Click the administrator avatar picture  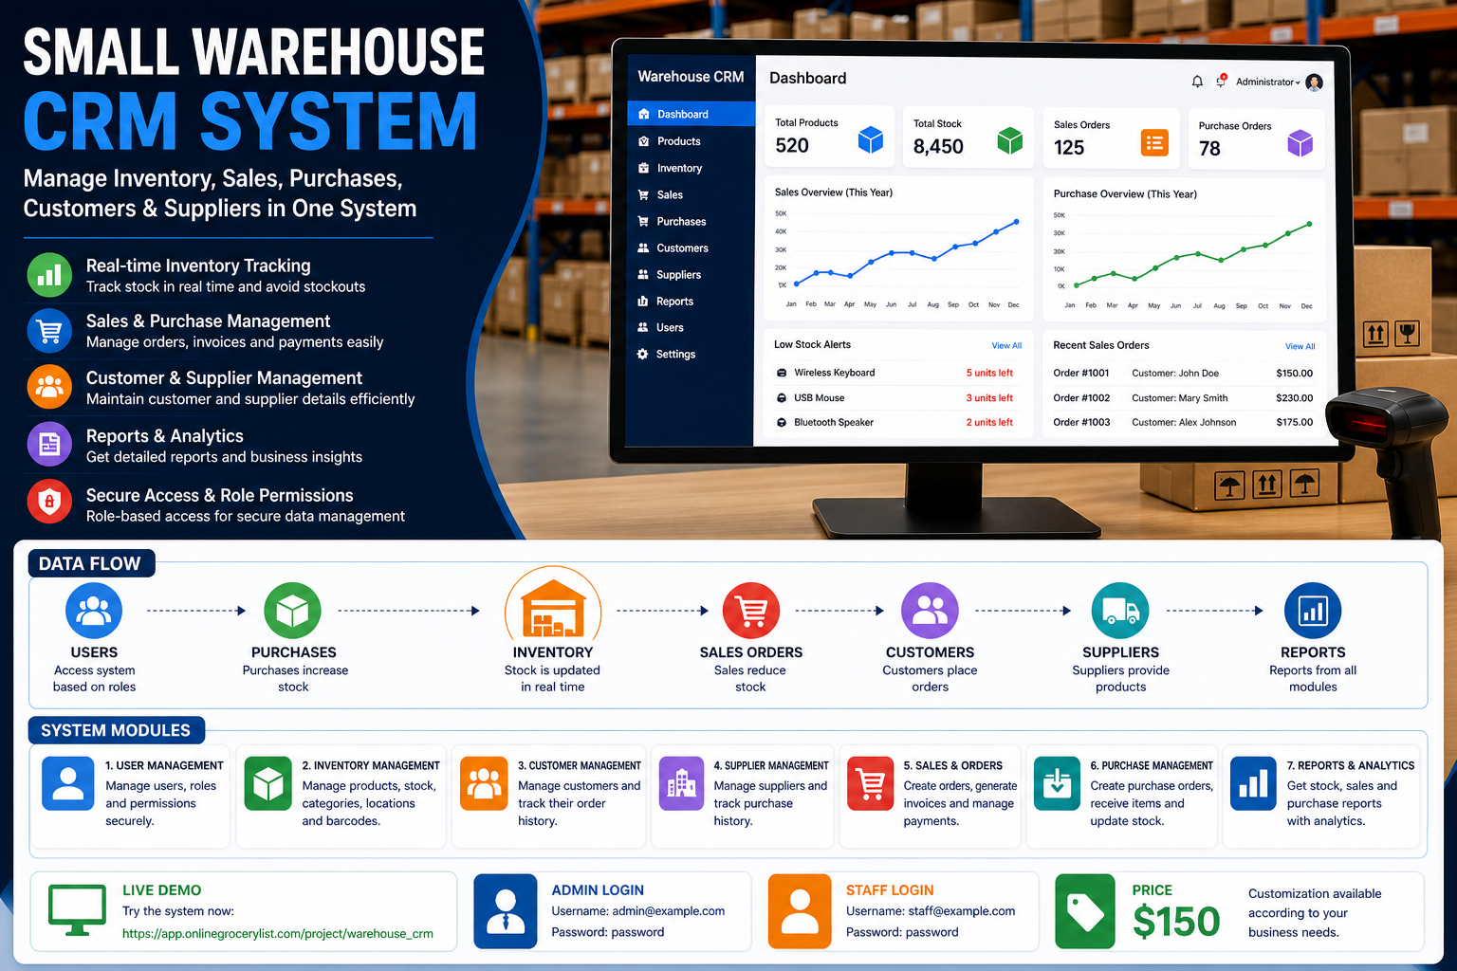[x=1314, y=82]
